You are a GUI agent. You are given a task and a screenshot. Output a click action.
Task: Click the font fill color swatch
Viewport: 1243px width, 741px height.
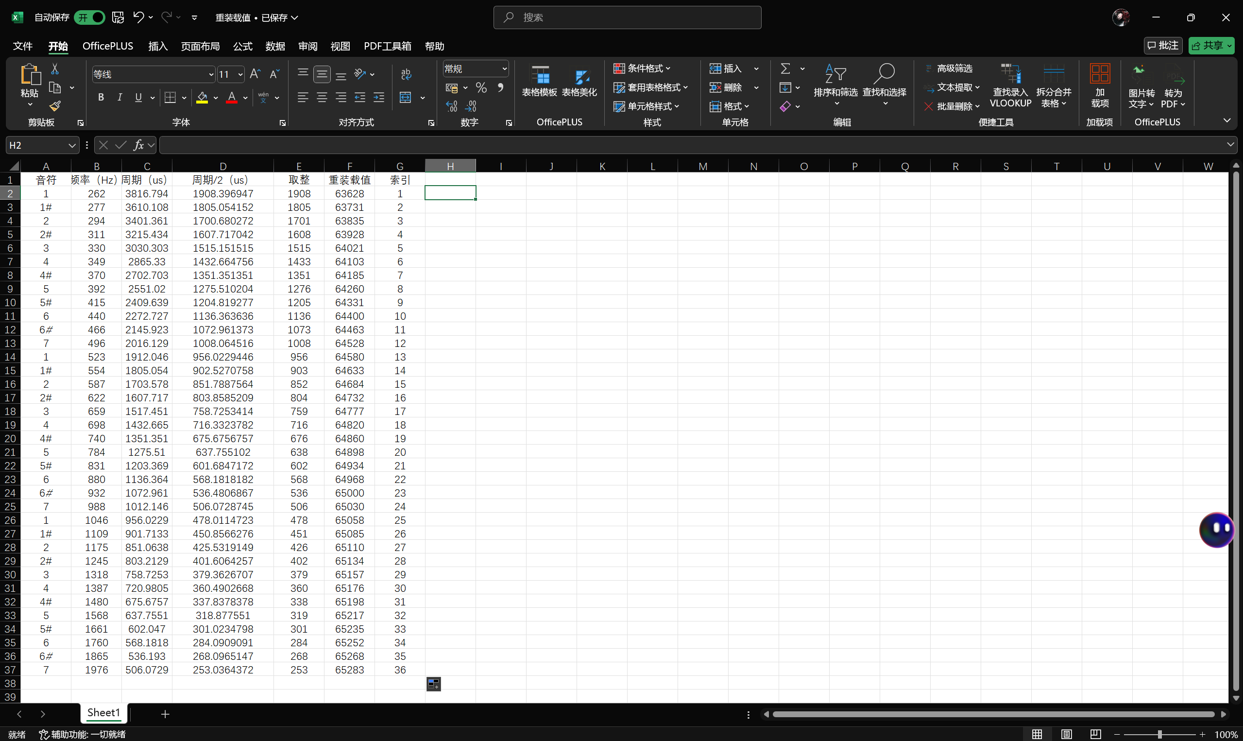pos(202,97)
